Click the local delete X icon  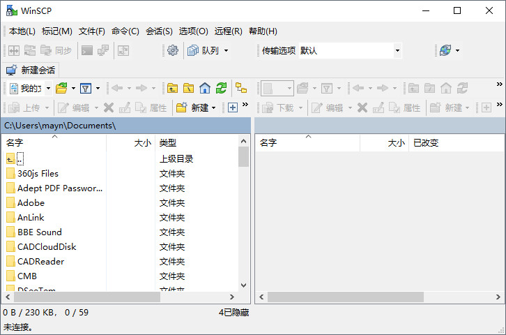point(109,107)
